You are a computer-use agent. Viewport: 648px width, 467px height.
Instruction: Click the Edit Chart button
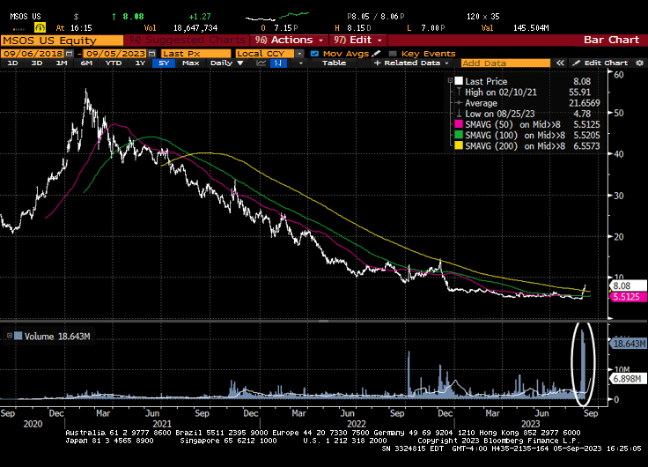601,63
